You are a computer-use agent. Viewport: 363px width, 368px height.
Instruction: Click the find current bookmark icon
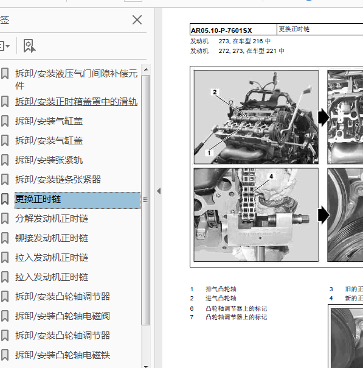click(29, 46)
